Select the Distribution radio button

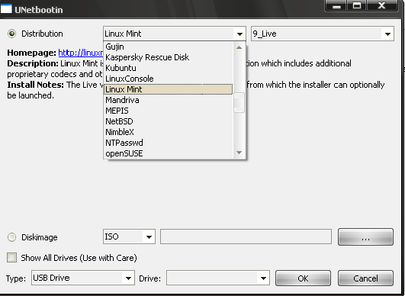pyautogui.click(x=12, y=34)
